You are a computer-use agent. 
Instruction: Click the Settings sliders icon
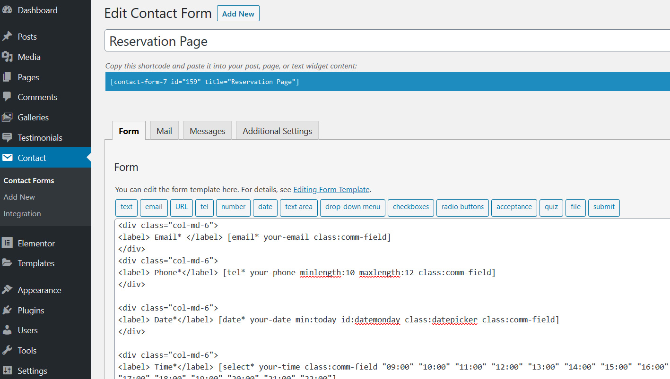7,371
